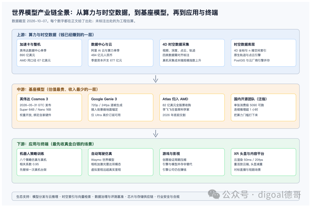The image size is (311, 207).
Task: Click the line "仅 Ultra 高价订阅可用"
Action: (106, 115)
